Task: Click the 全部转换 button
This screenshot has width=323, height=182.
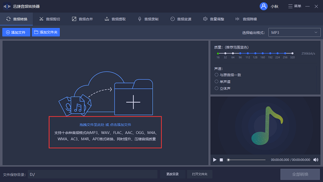Action: 300,174
